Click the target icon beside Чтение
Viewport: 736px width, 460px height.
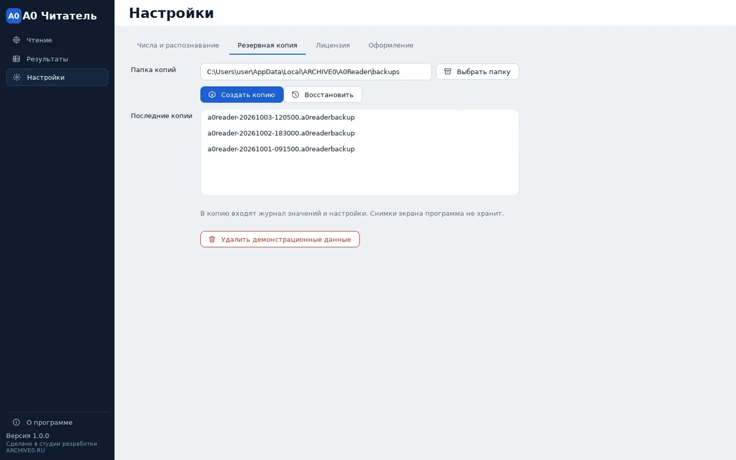coord(16,40)
